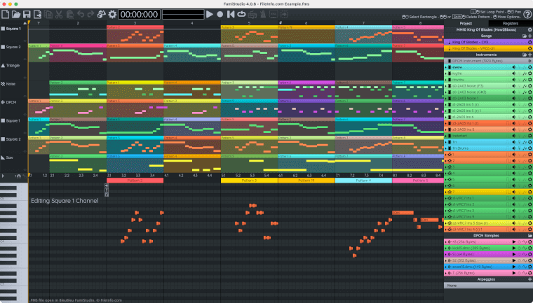Switch to the Registers tab

pos(510,23)
